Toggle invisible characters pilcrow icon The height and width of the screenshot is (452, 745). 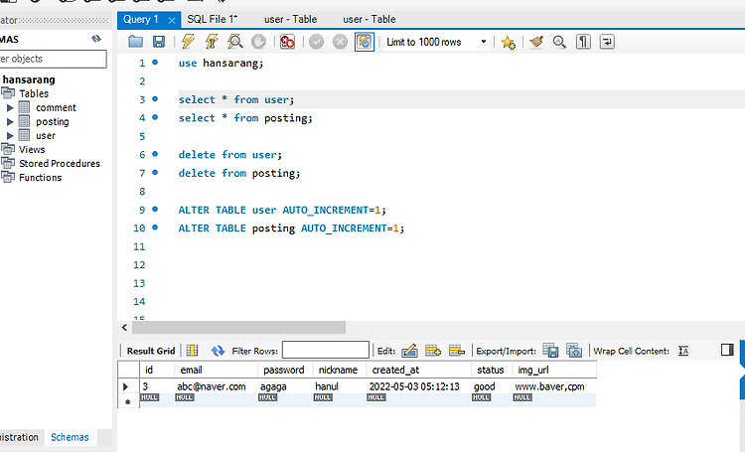tap(583, 42)
